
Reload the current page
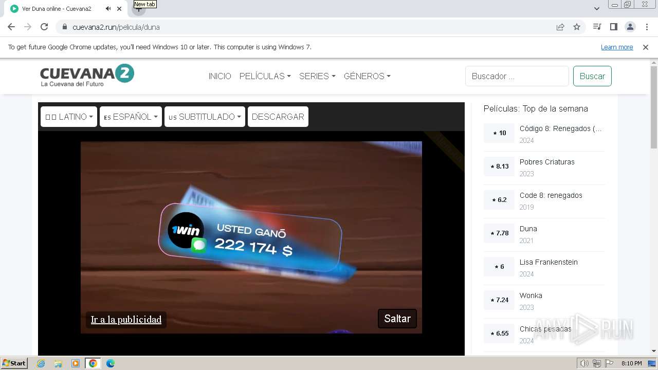point(44,27)
